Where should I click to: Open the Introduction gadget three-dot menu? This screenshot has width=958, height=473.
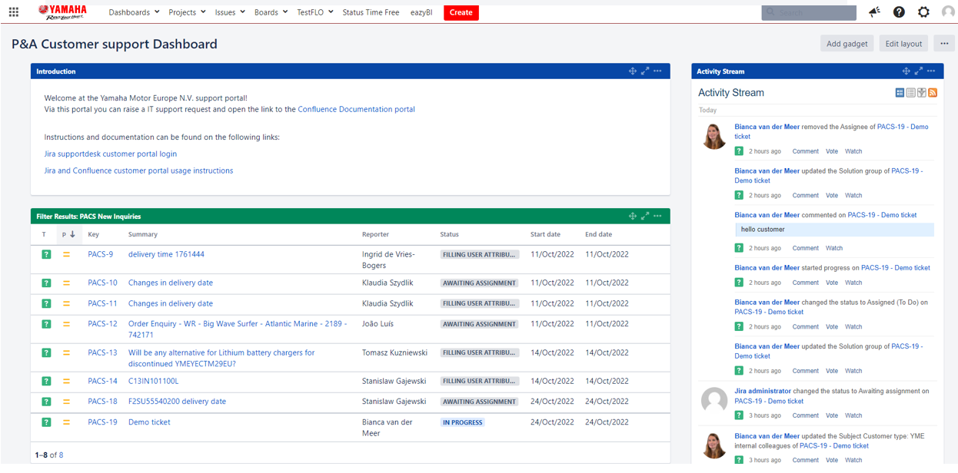click(657, 71)
